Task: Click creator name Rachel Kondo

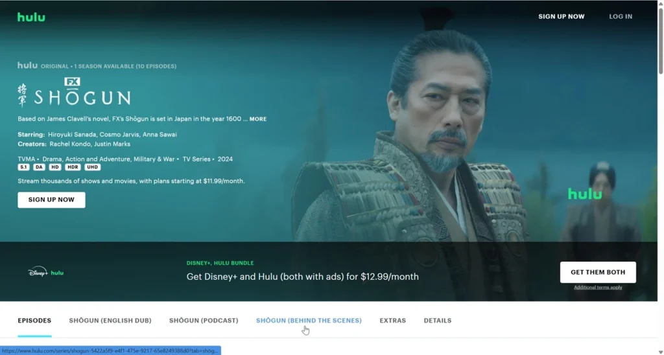Action: pyautogui.click(x=70, y=144)
